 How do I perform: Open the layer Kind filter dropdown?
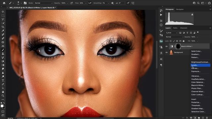(172, 33)
